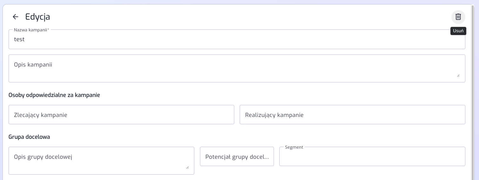Screen dimensions: 479x180
Task: Click the floating Segment label
Action: tap(294, 147)
